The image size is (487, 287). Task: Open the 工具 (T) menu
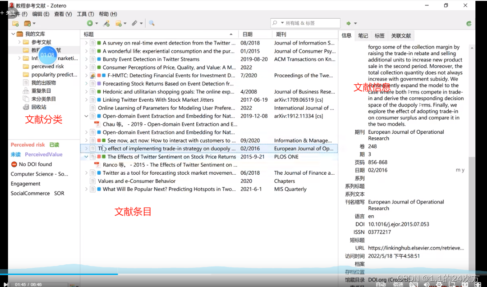(x=85, y=14)
